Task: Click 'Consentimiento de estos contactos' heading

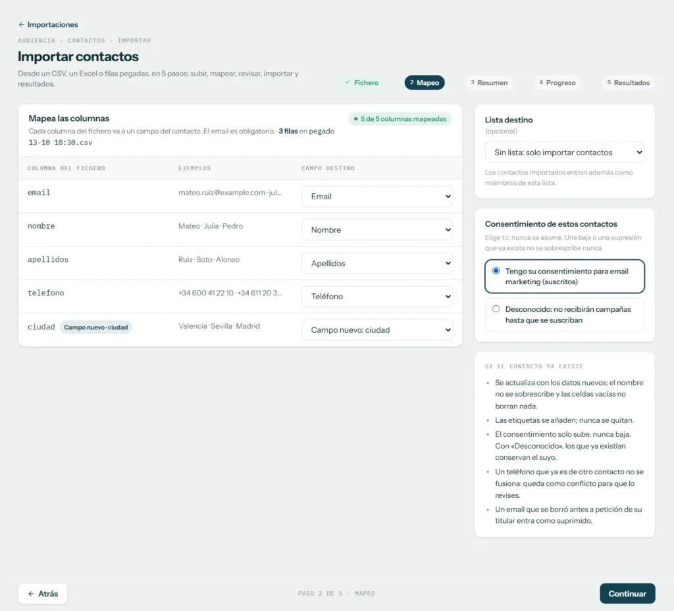Action: pos(551,224)
